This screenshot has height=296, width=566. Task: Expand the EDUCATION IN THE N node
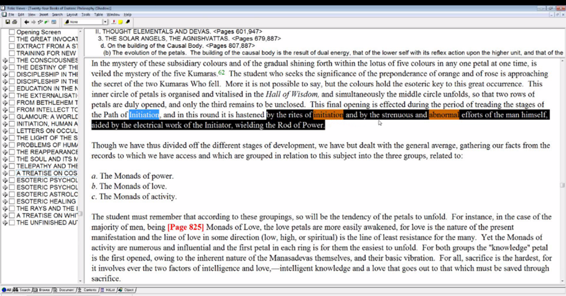click(5, 89)
